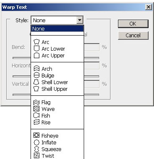Open the Style dropdown arrow
This screenshot has width=154, height=159.
[x=80, y=20]
